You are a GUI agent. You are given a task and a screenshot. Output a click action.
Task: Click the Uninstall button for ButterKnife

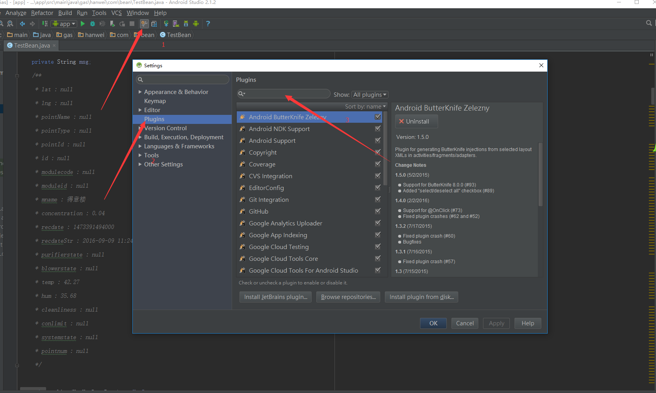[416, 122]
